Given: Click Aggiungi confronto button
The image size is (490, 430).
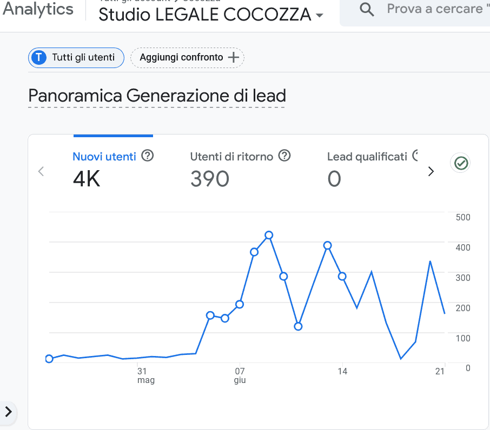Looking at the screenshot, I should tap(187, 58).
